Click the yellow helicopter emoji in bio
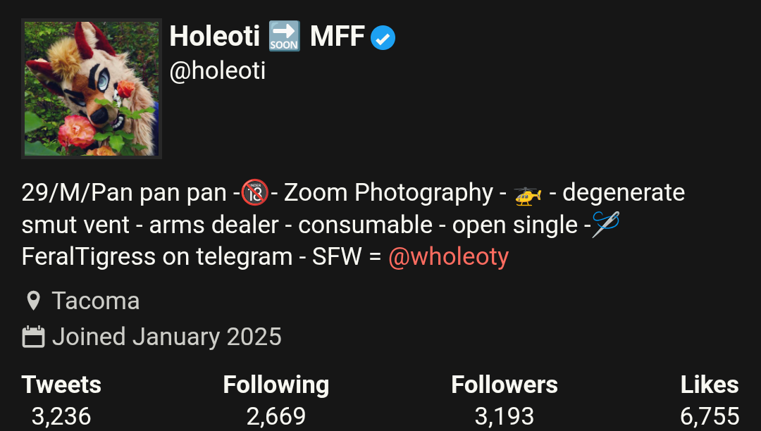 (x=528, y=195)
